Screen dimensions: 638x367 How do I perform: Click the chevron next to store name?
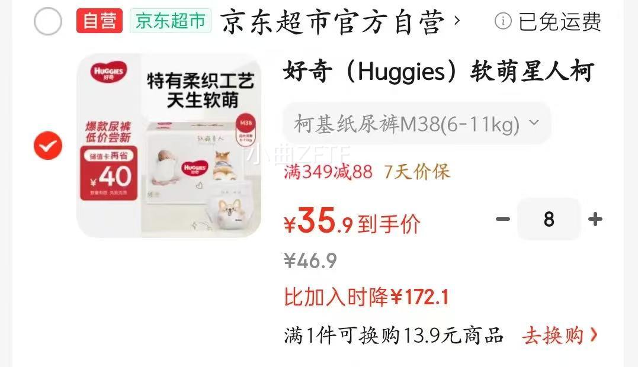457,20
